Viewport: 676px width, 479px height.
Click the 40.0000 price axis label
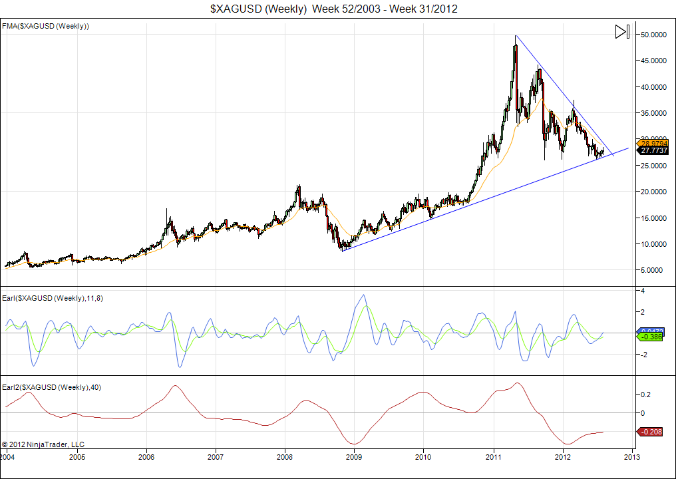pos(653,86)
